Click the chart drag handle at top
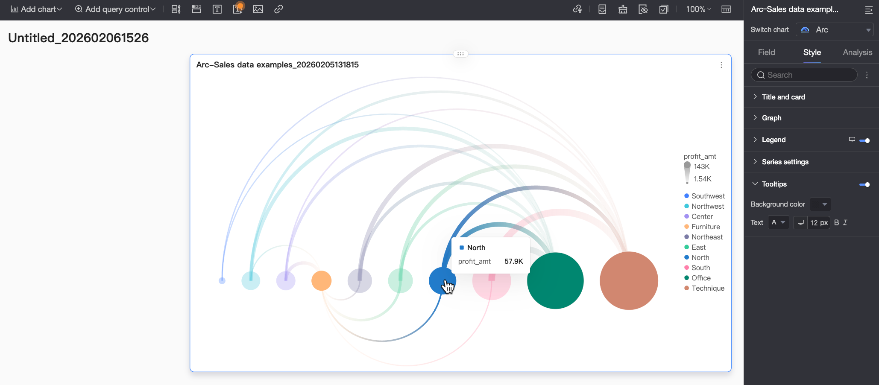 coord(460,54)
